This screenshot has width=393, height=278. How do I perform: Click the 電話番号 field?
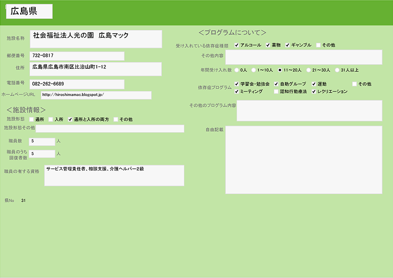pyautogui.click(x=77, y=84)
